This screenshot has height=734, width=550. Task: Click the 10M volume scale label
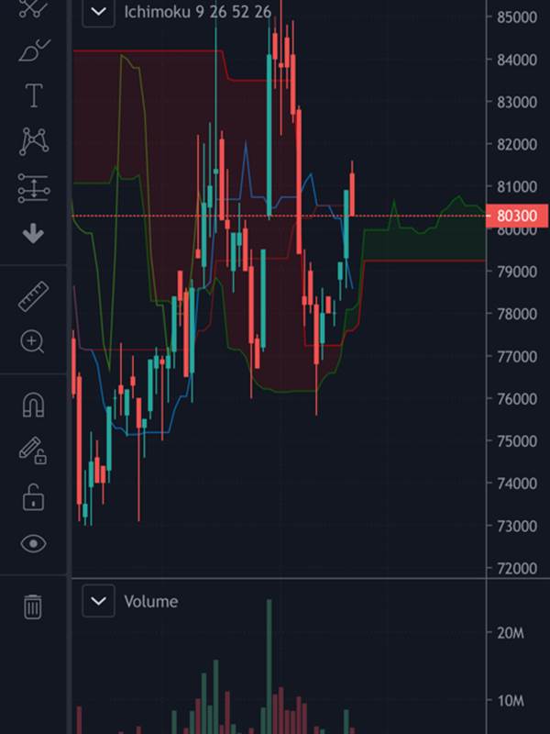coord(511,701)
